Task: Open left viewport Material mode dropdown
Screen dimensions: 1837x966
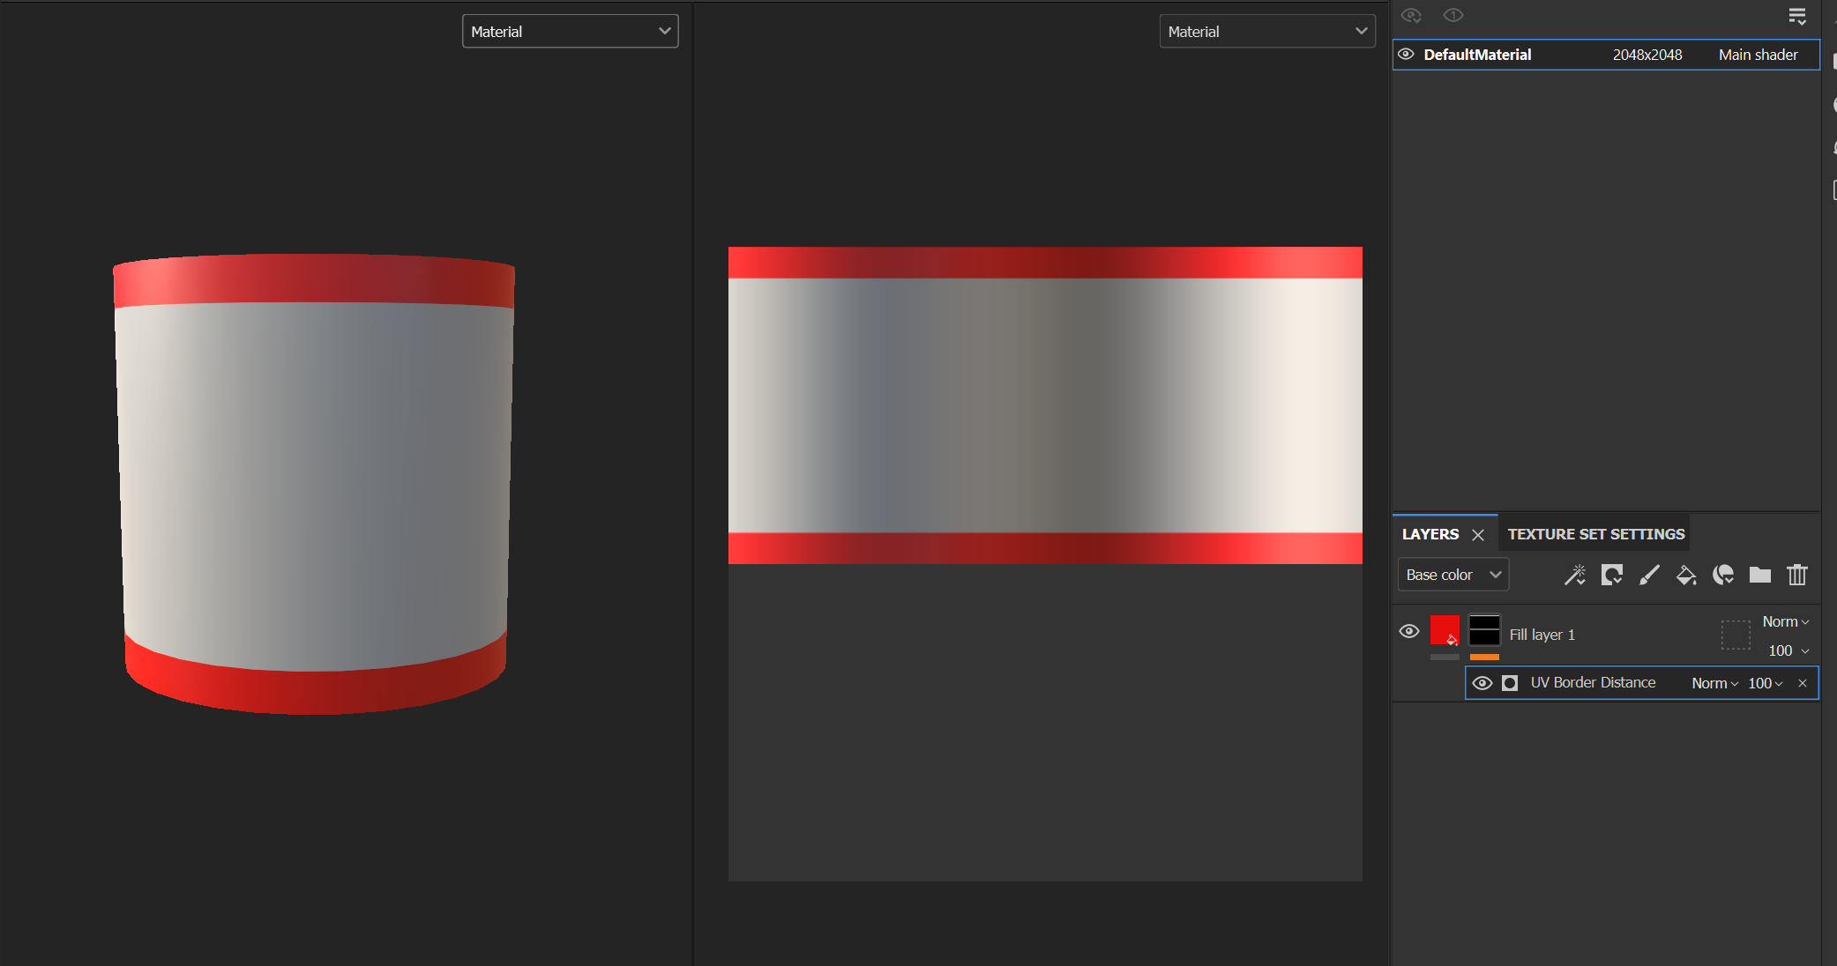Action: tap(570, 32)
